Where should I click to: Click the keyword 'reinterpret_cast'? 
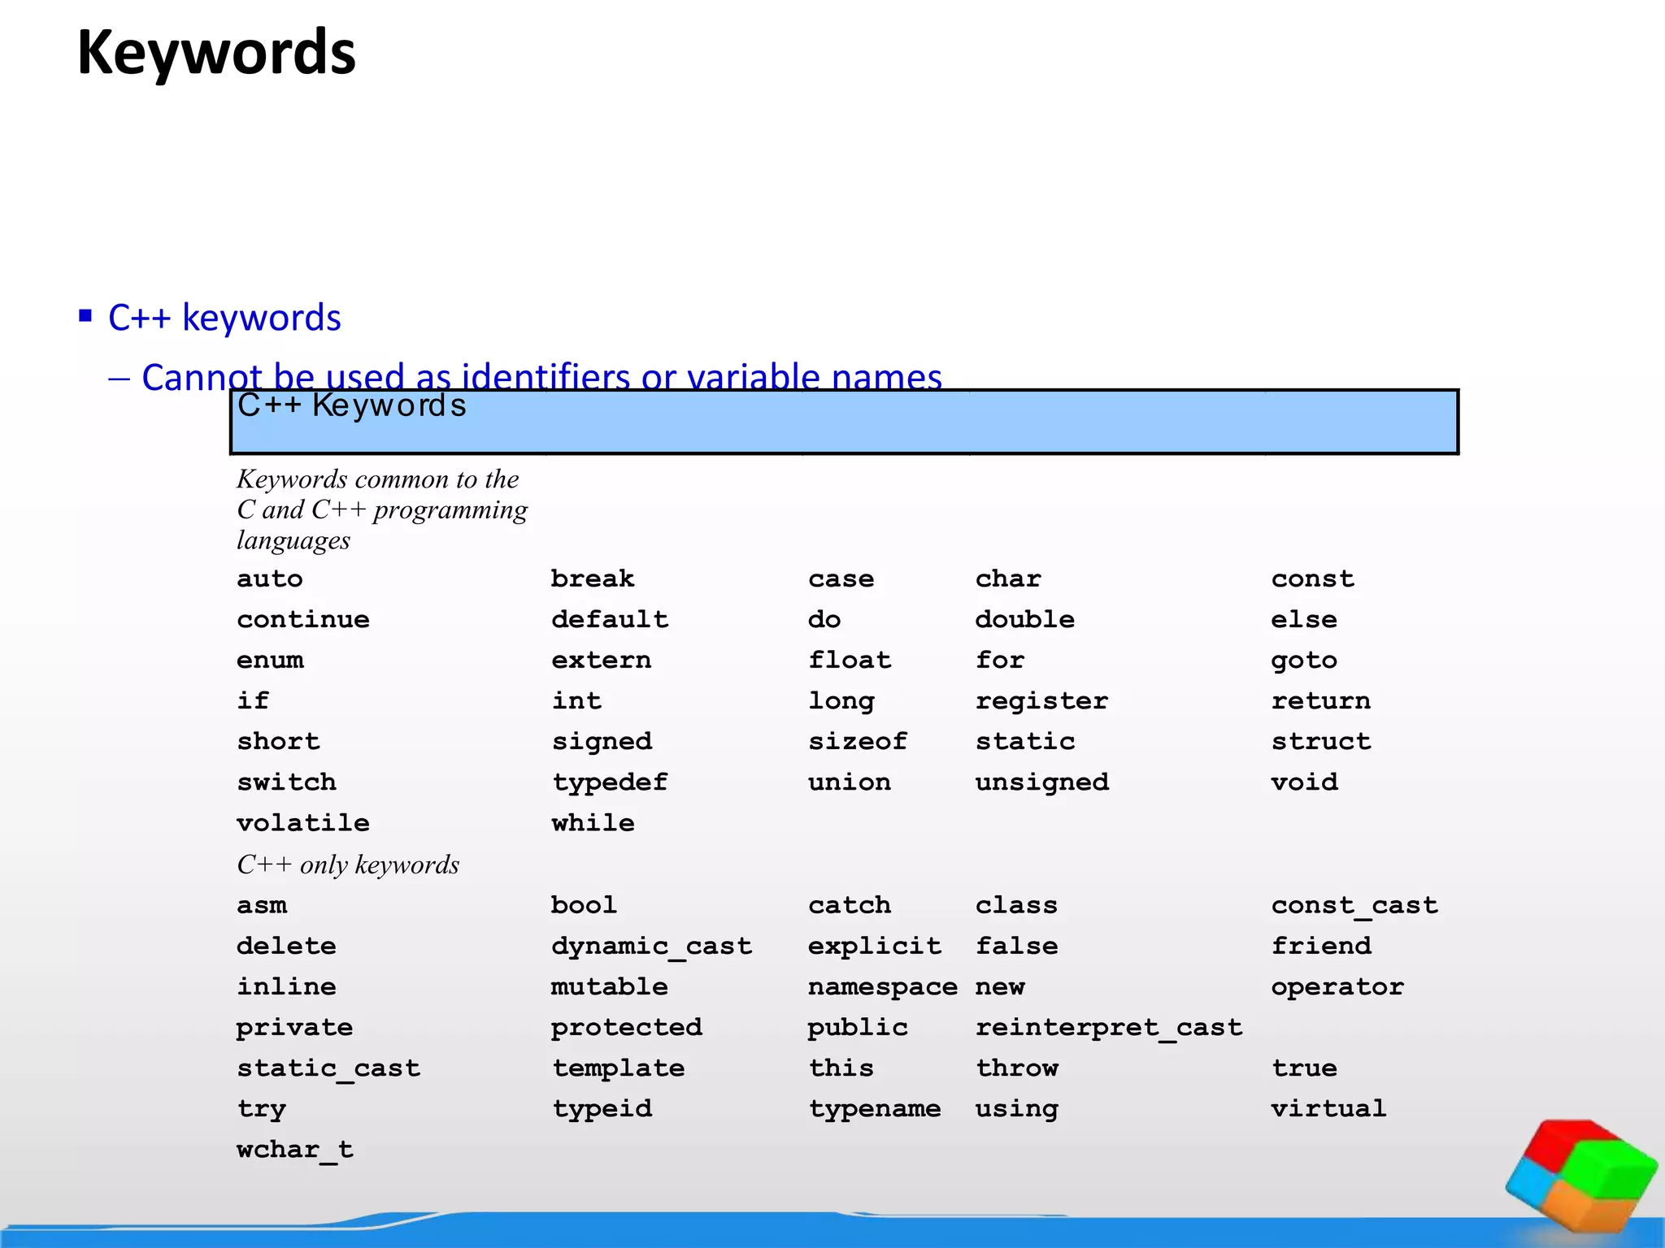pos(1109,1029)
